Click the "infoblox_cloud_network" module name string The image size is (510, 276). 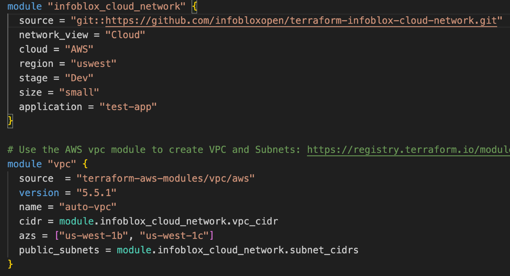(116, 6)
